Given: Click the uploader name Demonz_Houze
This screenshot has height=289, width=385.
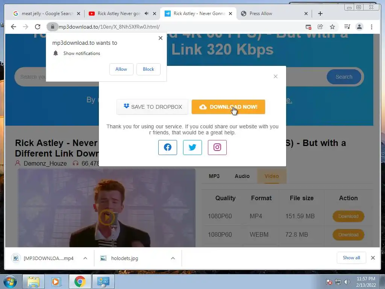Looking at the screenshot, I should pos(45,163).
